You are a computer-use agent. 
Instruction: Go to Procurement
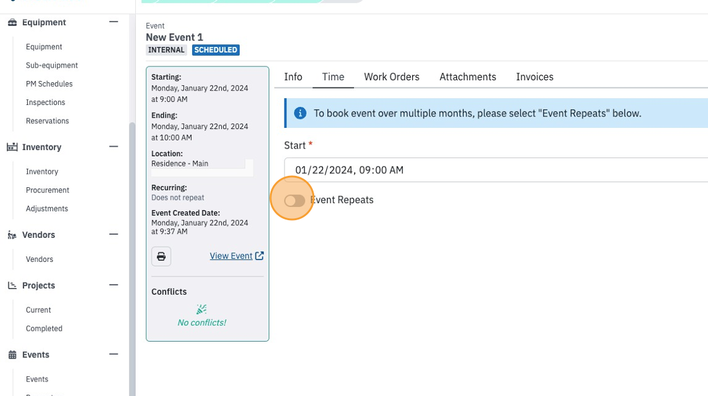[x=47, y=190]
